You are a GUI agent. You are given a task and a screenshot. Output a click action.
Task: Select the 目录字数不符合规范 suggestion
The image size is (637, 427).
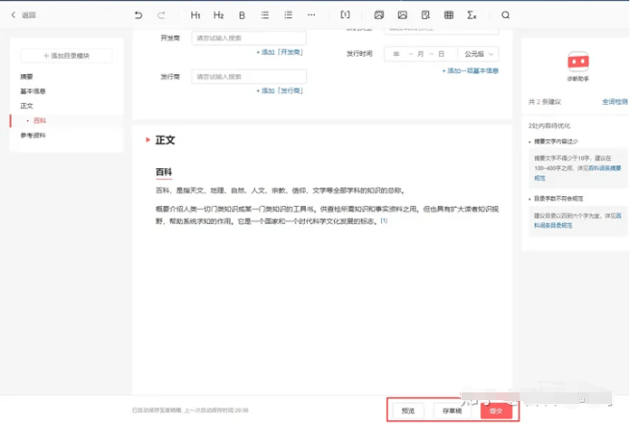pos(559,198)
